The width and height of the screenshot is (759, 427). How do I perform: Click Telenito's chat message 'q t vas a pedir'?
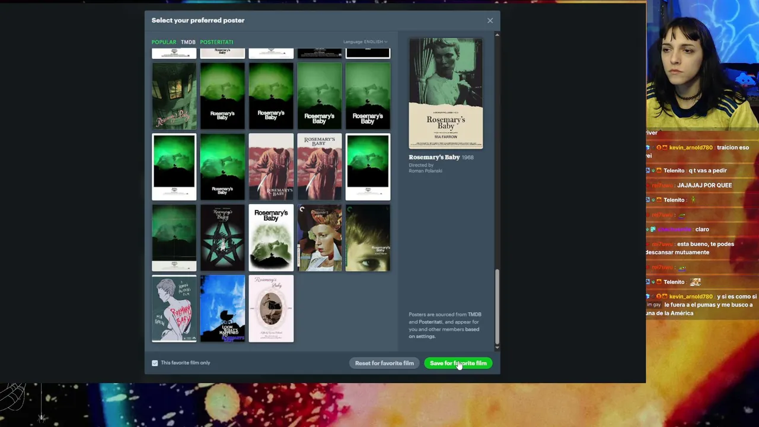coord(707,171)
